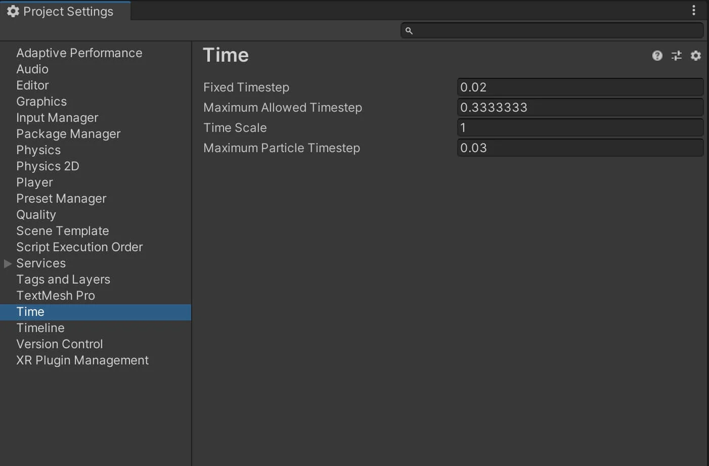Click the preset selector sliders icon

tap(676, 56)
